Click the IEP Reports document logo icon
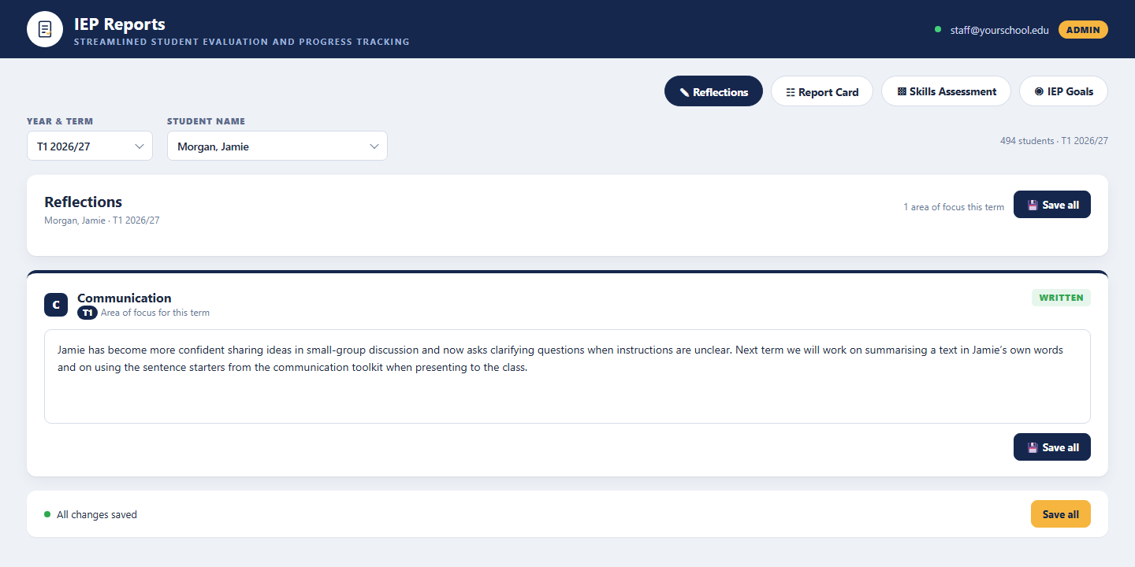 click(45, 29)
